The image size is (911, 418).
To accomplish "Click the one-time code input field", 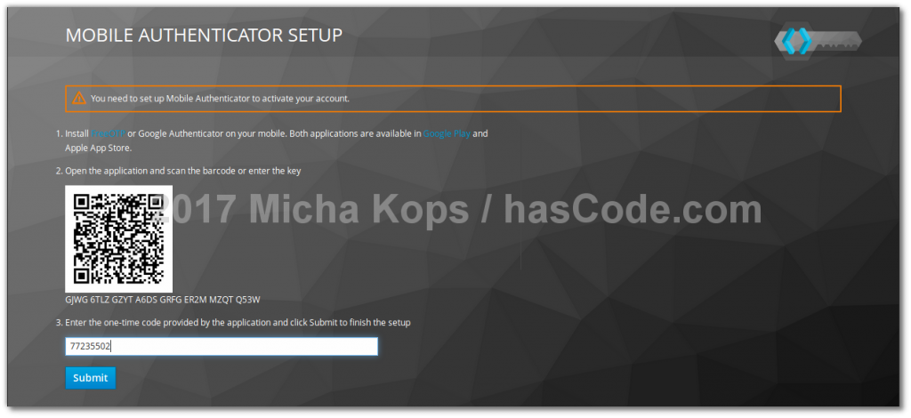I will [x=222, y=347].
